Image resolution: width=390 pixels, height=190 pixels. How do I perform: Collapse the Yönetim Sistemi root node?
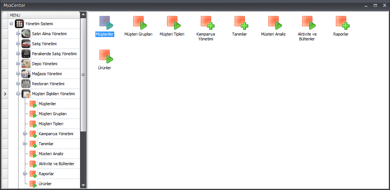pos(12,24)
